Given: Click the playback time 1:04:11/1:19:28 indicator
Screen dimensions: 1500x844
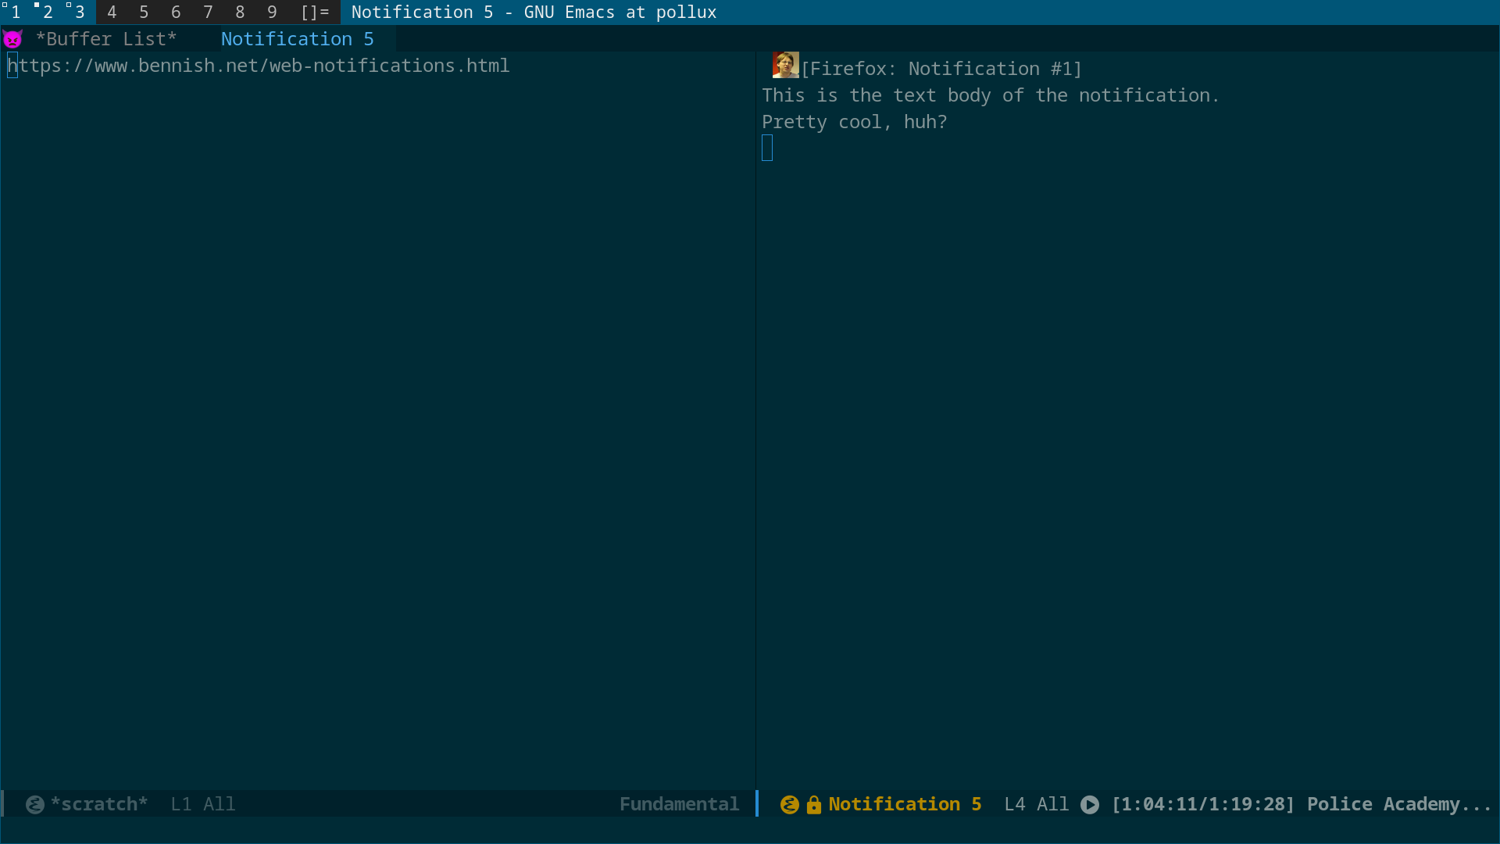Looking at the screenshot, I should tap(1203, 804).
